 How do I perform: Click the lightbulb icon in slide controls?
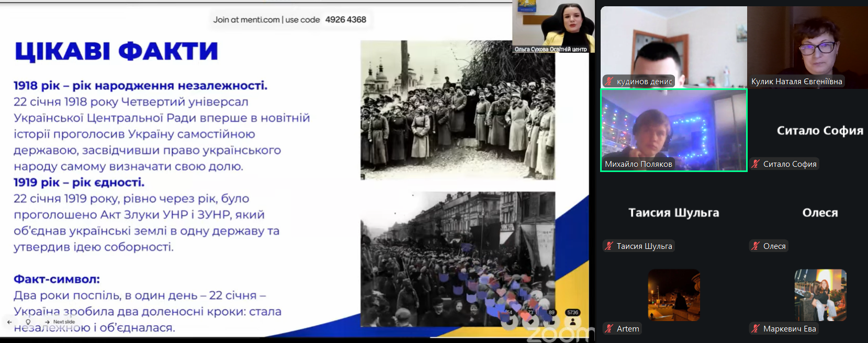(x=28, y=322)
